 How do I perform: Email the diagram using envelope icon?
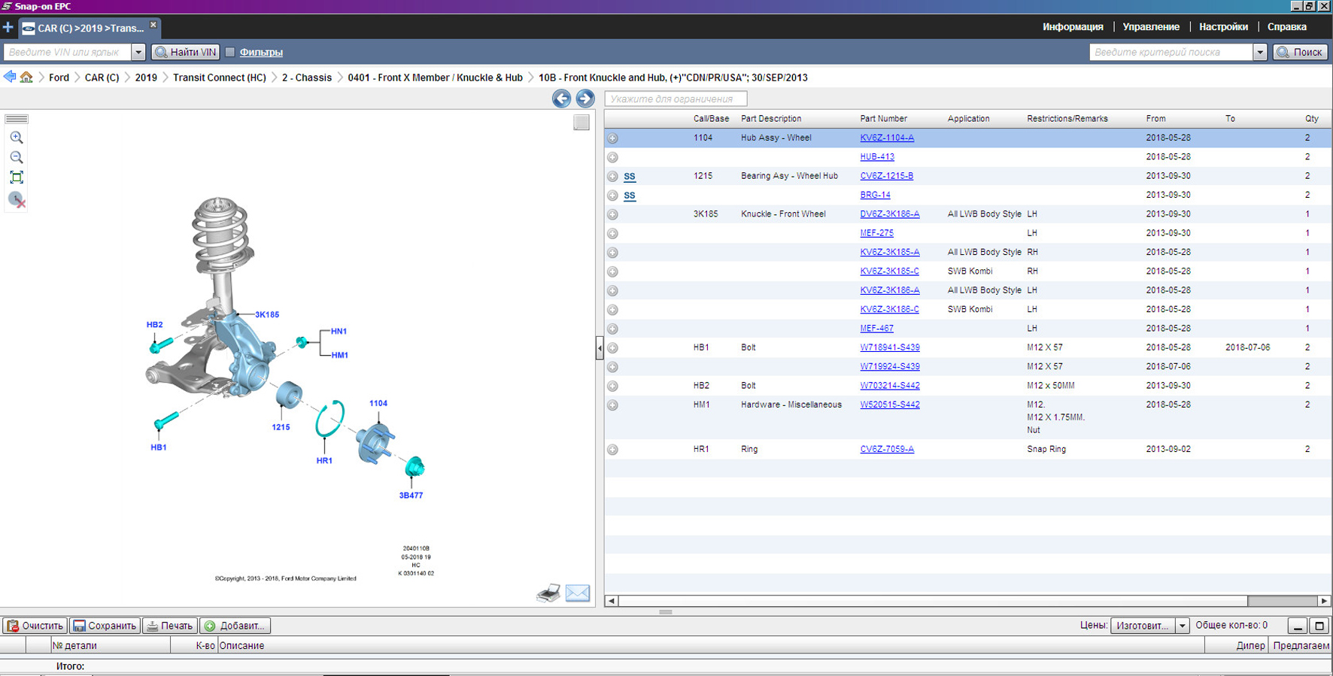coord(577,593)
